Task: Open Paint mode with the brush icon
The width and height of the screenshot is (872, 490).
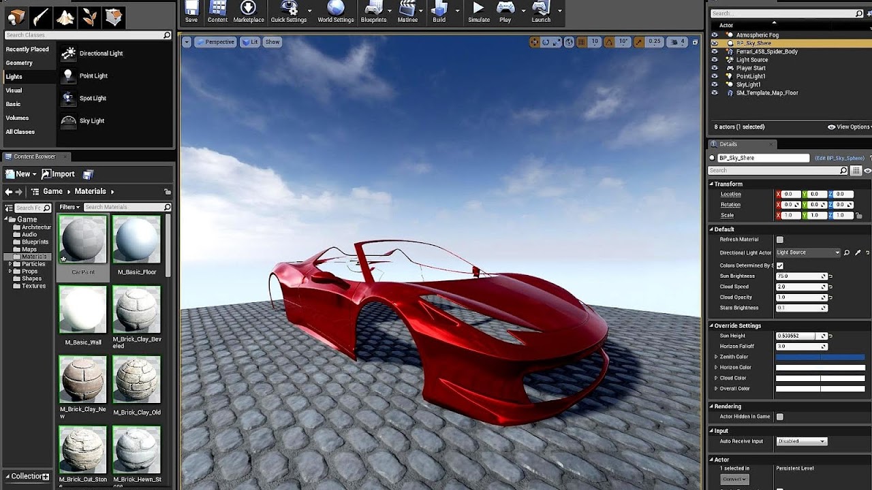Action: tap(40, 15)
